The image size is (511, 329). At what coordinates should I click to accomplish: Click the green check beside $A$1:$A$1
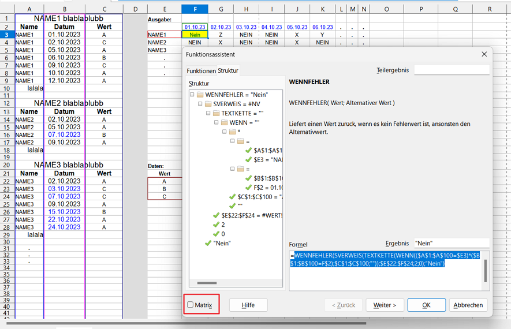click(x=248, y=150)
